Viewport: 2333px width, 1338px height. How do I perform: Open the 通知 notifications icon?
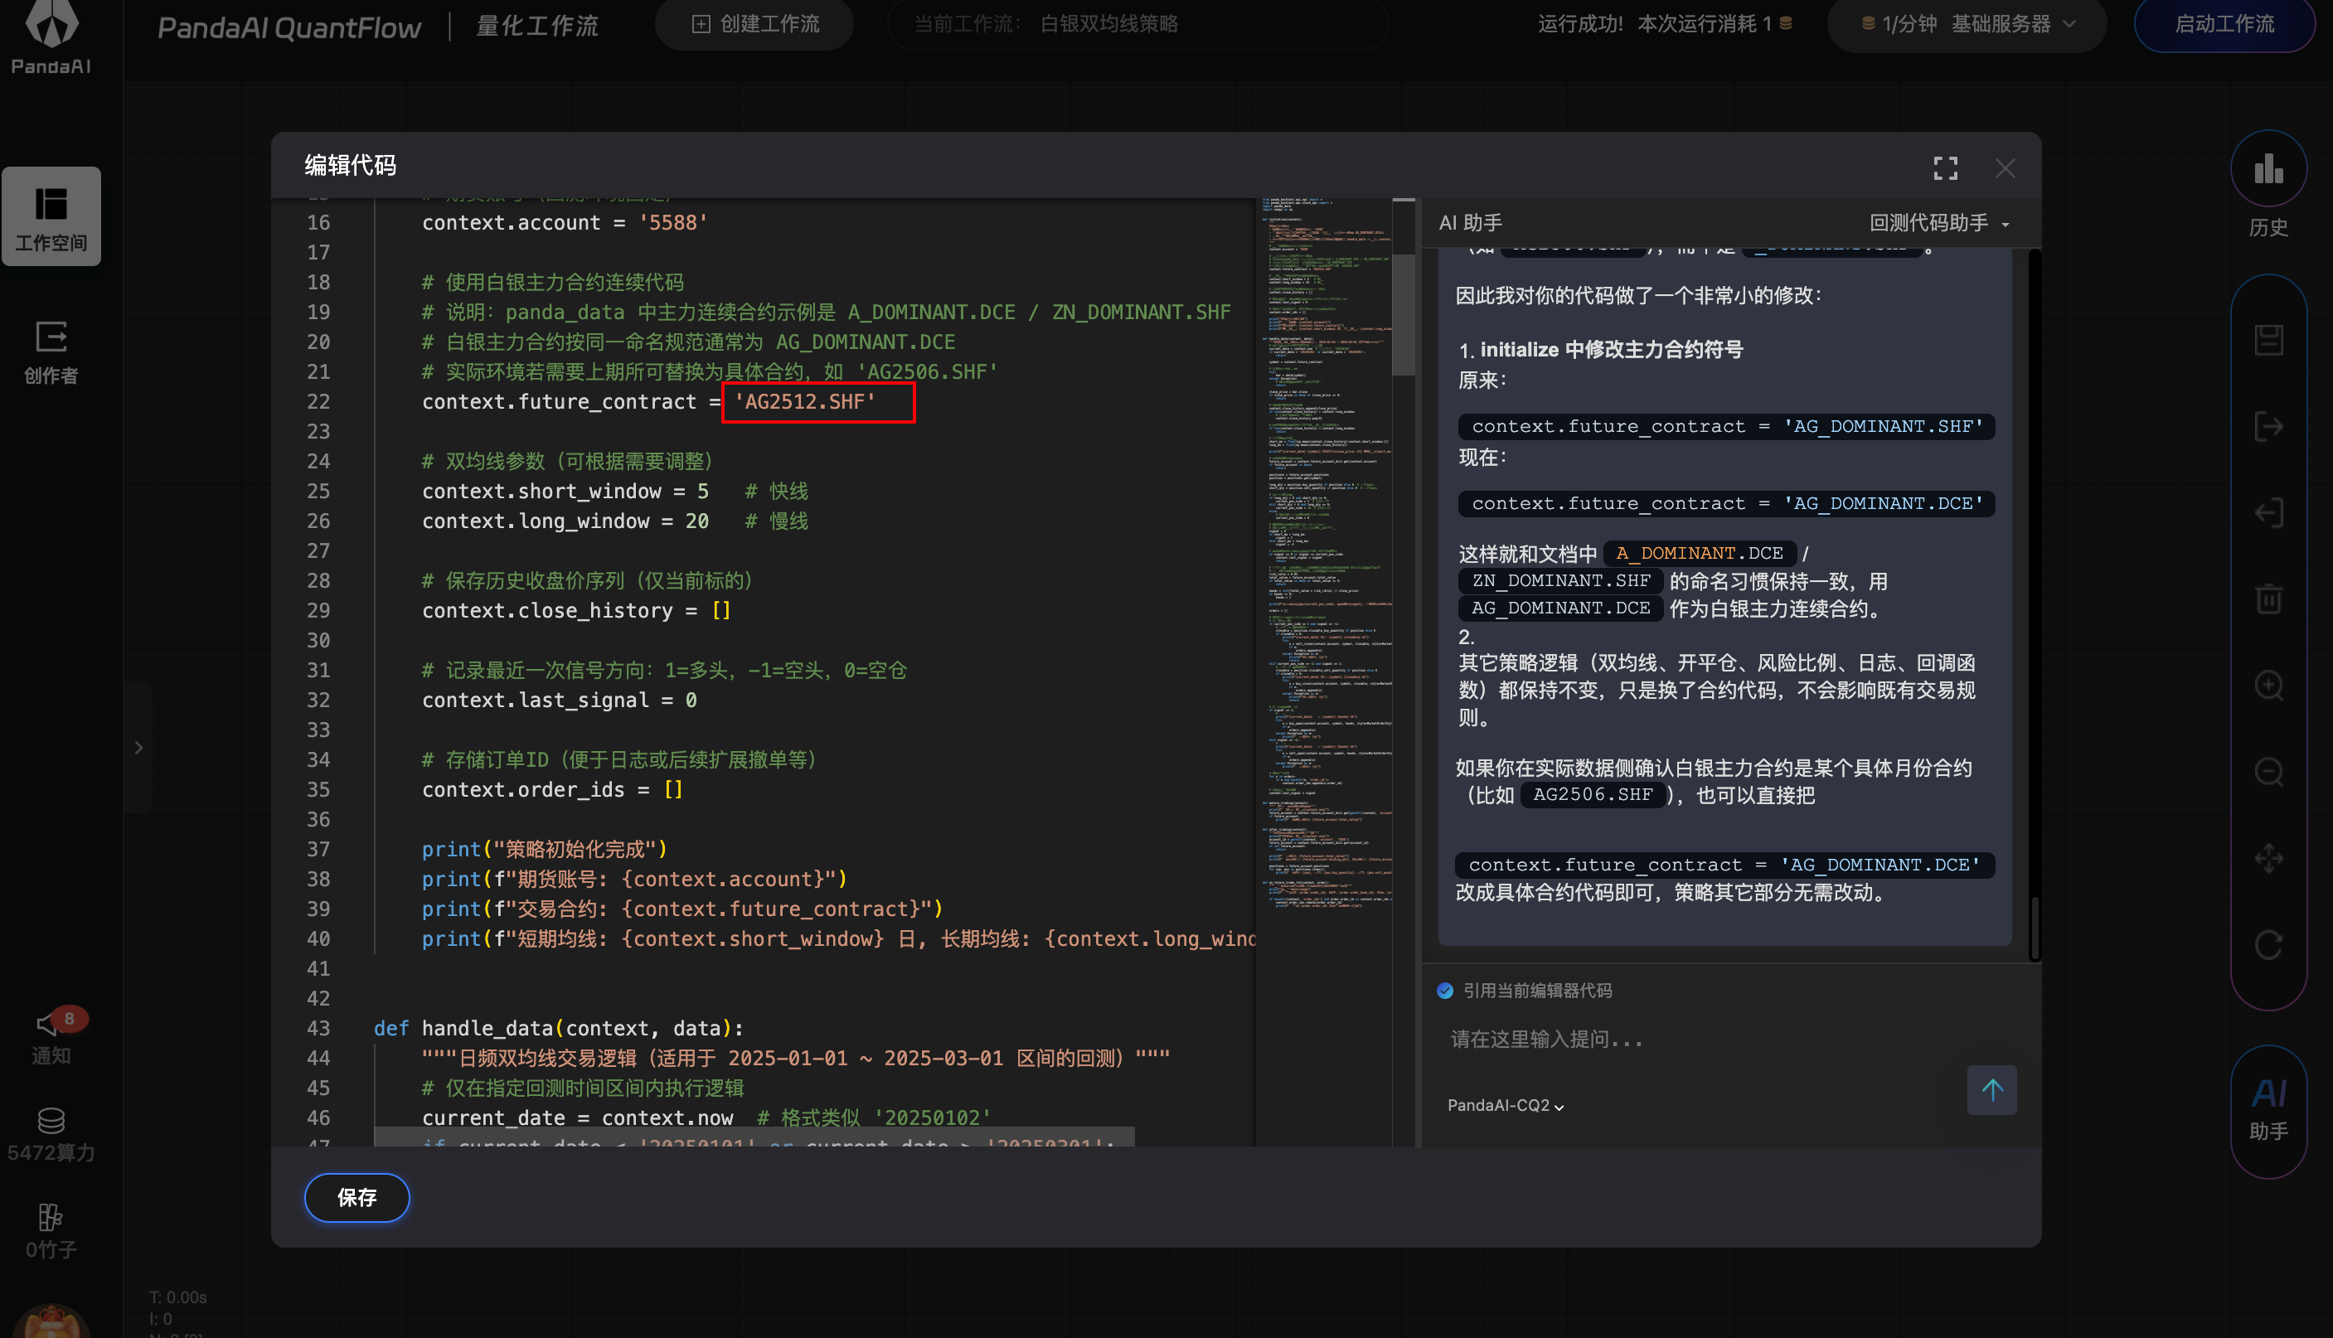(x=51, y=1036)
